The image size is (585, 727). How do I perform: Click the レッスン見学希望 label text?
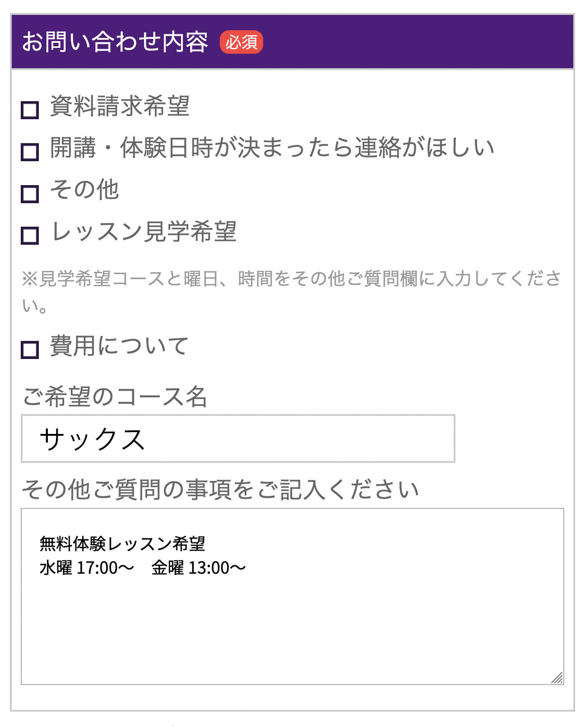click(144, 230)
